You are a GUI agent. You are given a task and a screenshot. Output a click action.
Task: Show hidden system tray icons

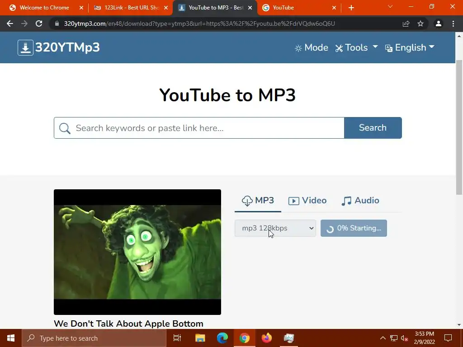click(x=383, y=338)
